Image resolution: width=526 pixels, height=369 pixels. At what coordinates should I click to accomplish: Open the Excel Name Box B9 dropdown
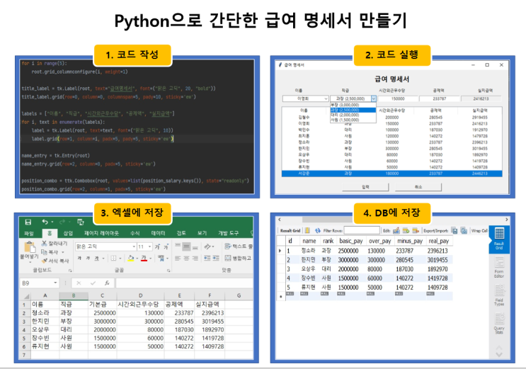click(55, 283)
